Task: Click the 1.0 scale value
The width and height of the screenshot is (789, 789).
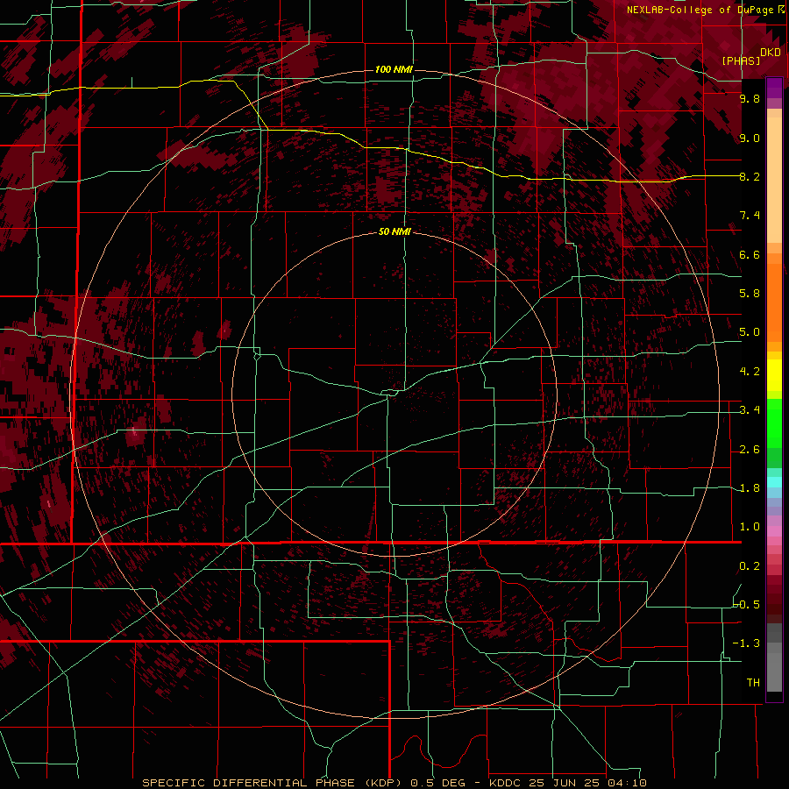Action: 750,527
